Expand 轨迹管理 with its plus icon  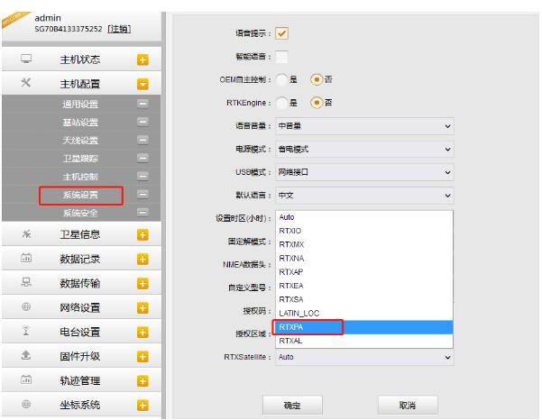coord(142,381)
